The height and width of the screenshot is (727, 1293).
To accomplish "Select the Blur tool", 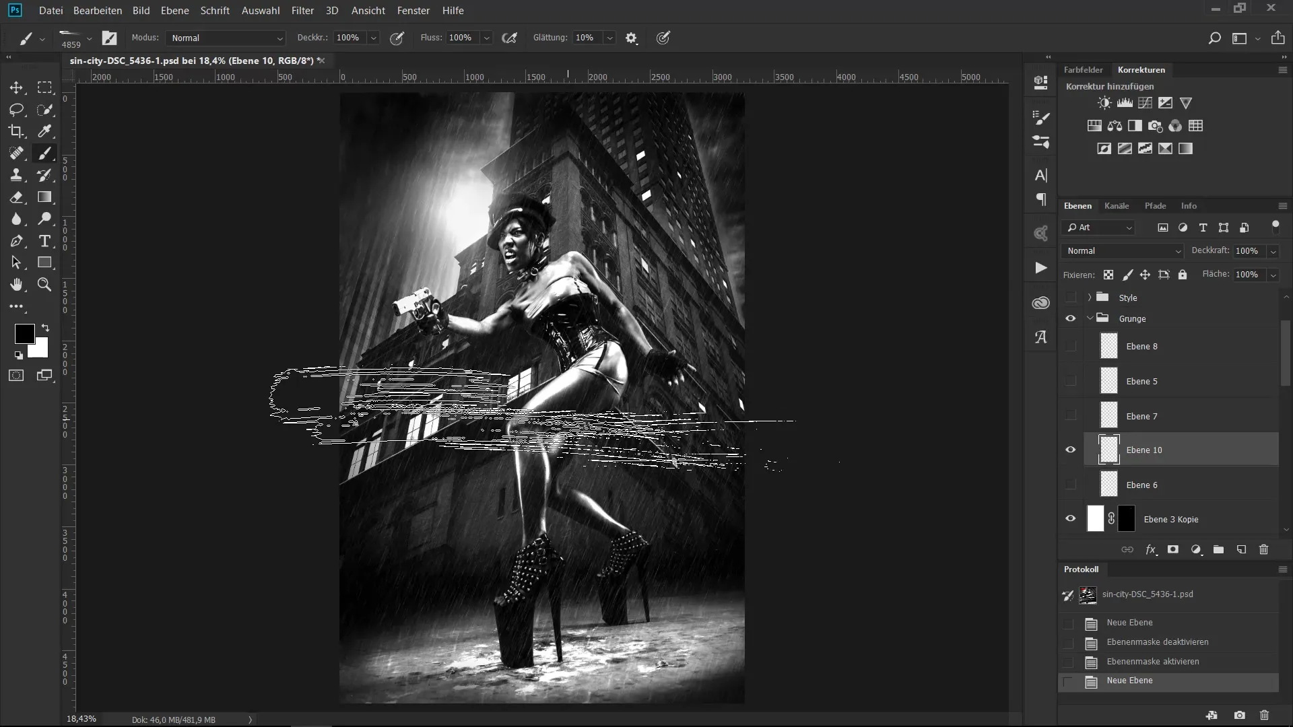I will pyautogui.click(x=16, y=219).
